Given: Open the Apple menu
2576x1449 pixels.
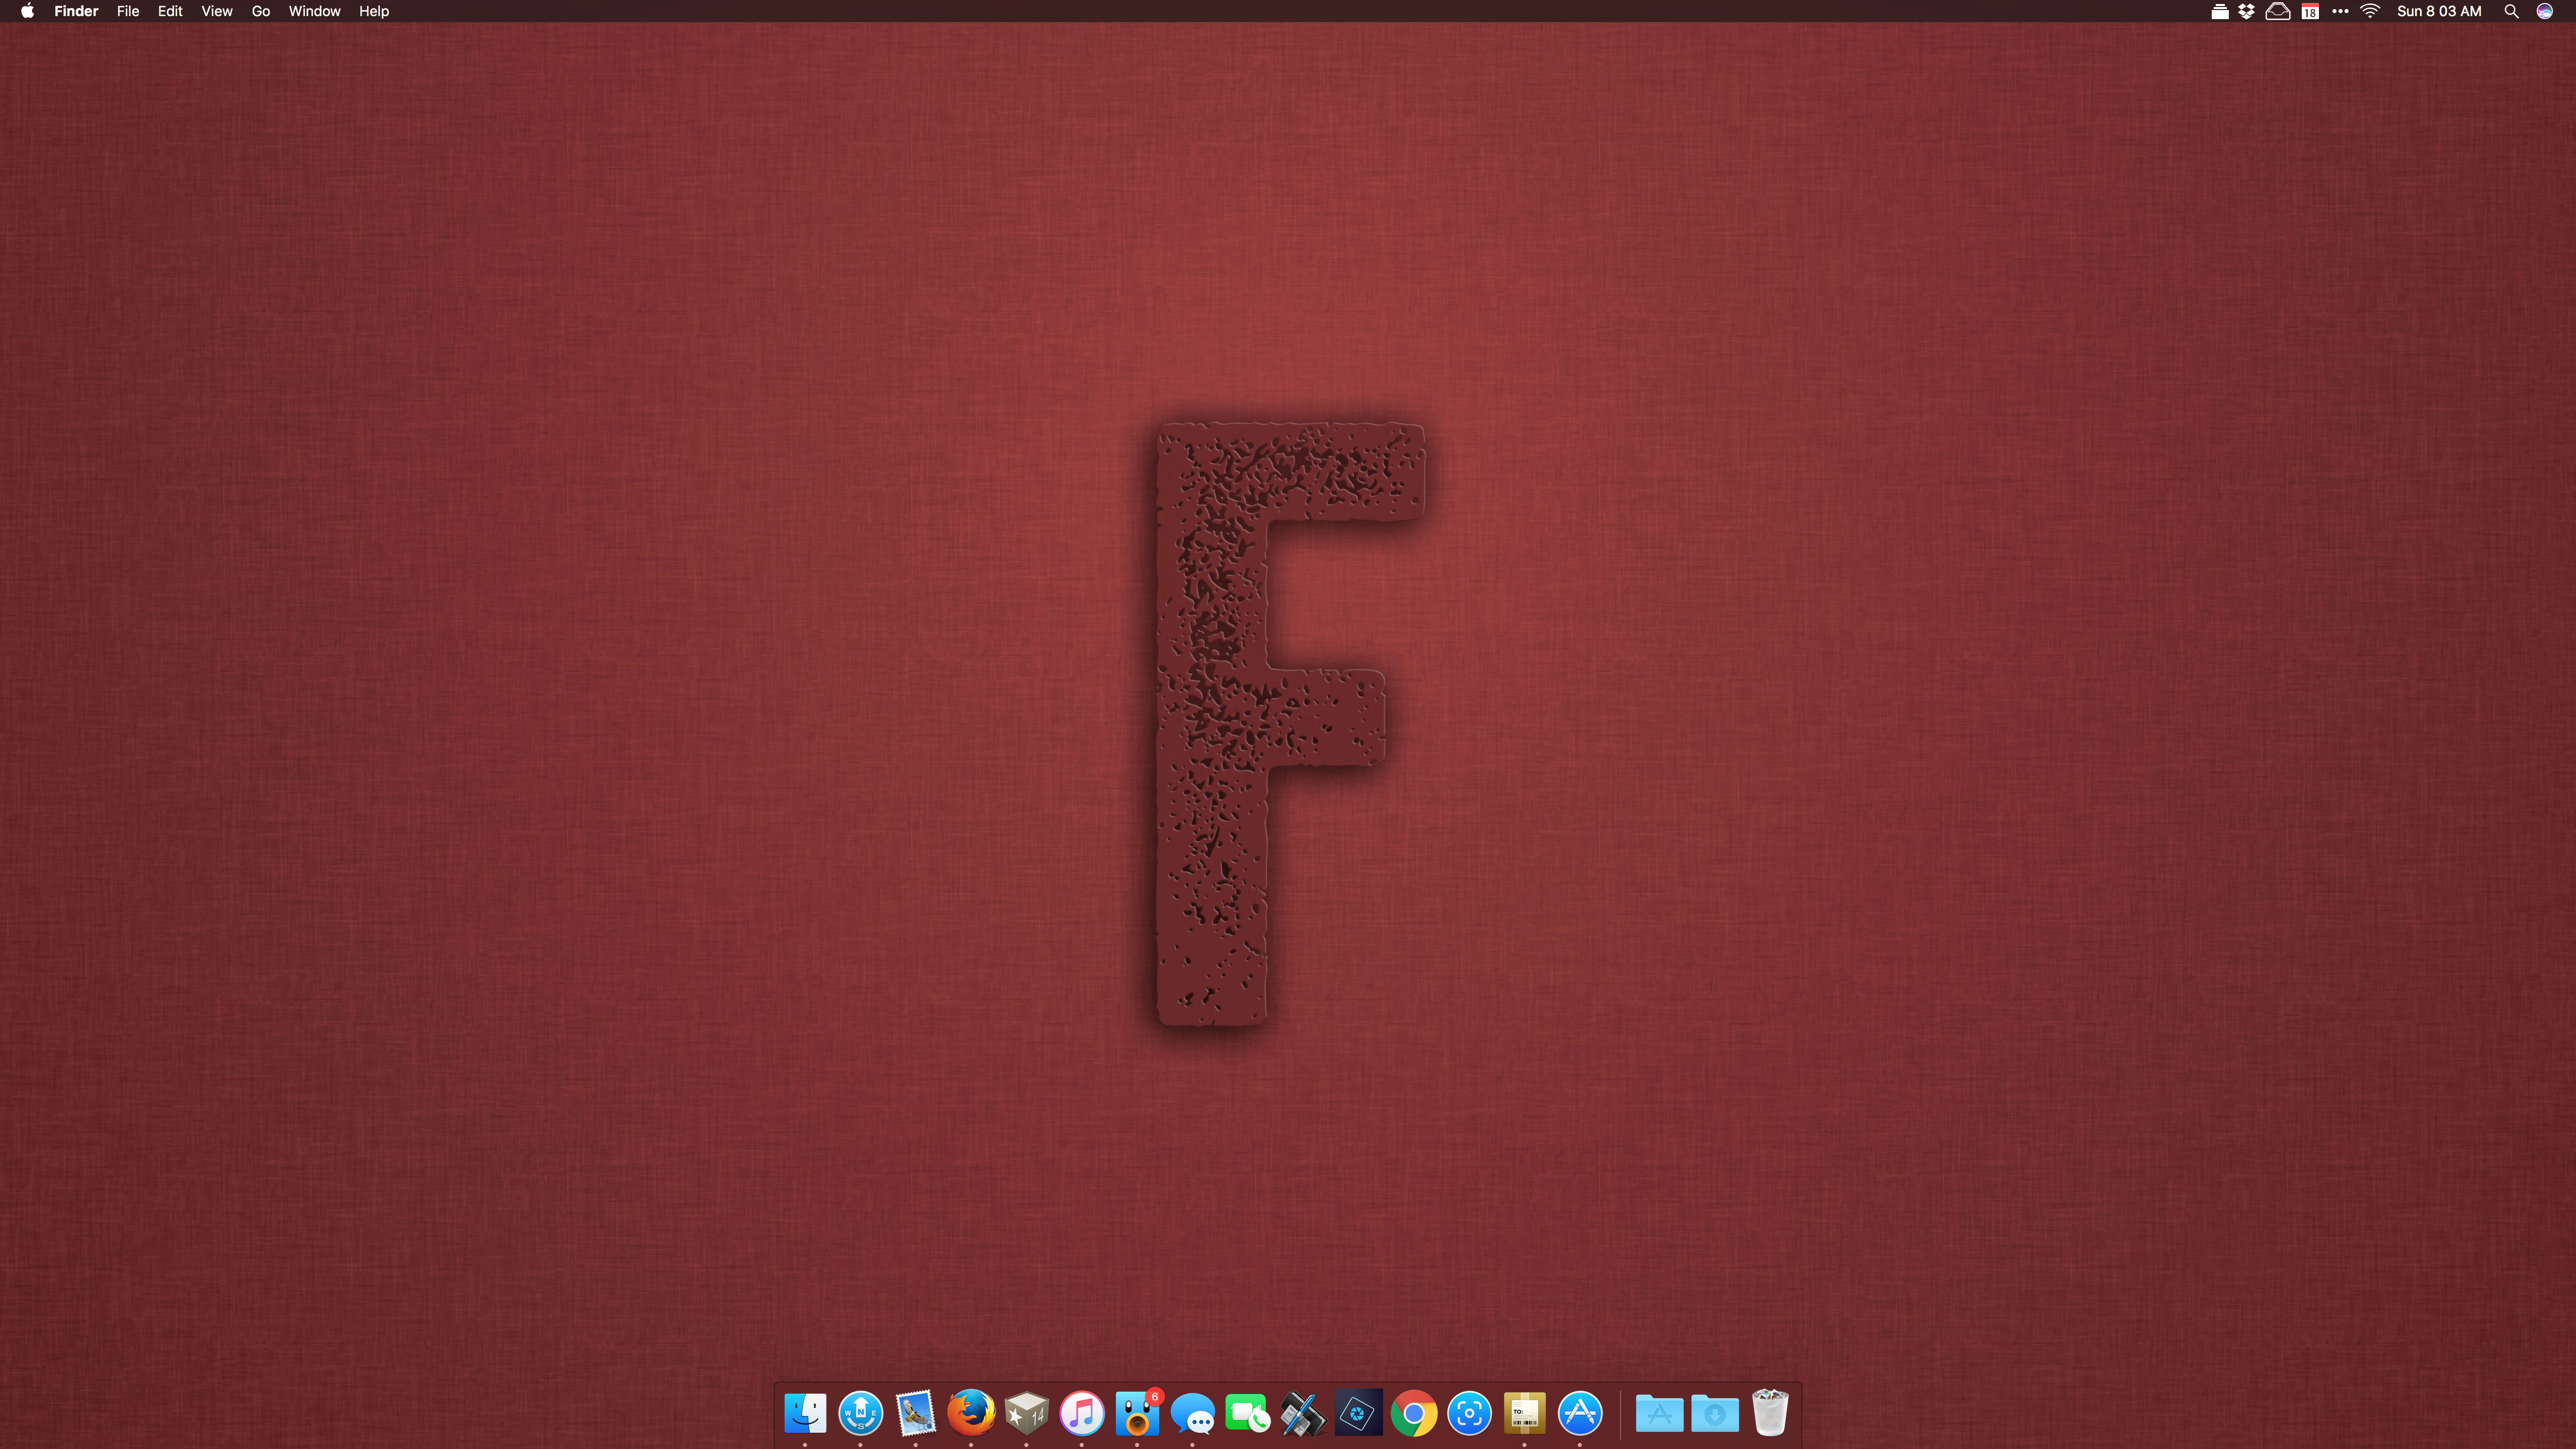Looking at the screenshot, I should [27, 11].
